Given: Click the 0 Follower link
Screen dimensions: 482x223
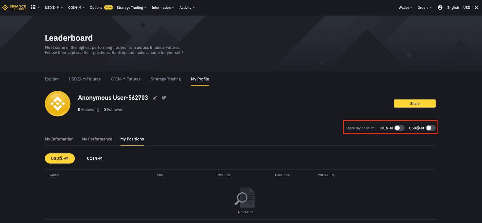Looking at the screenshot, I should (x=113, y=110).
